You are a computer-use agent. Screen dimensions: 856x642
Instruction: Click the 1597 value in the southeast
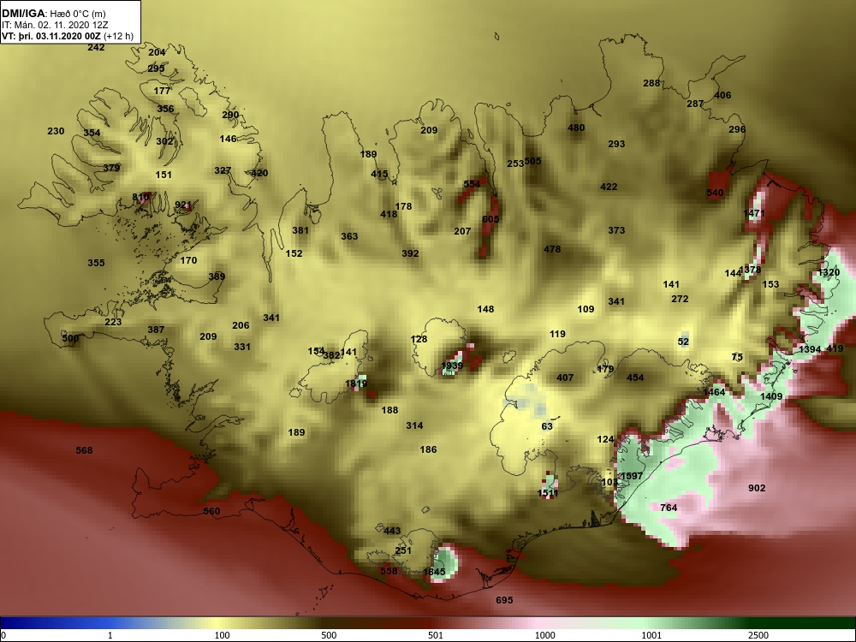click(633, 476)
